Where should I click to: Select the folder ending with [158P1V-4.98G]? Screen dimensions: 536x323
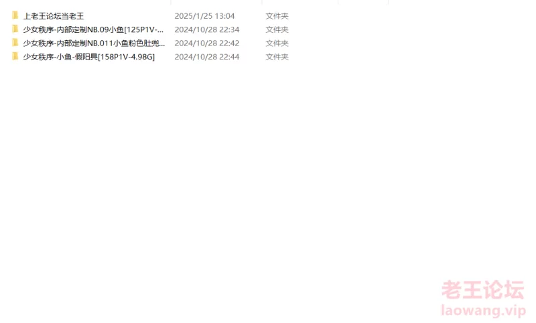coord(89,57)
